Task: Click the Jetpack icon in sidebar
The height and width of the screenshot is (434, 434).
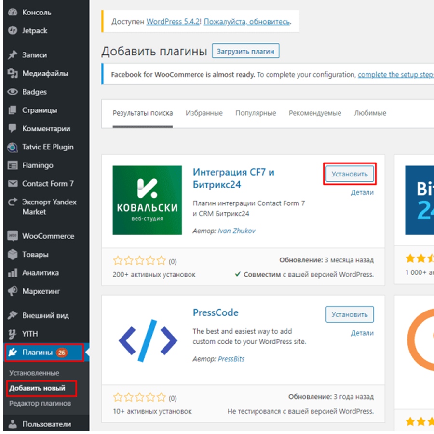Action: click(13, 30)
